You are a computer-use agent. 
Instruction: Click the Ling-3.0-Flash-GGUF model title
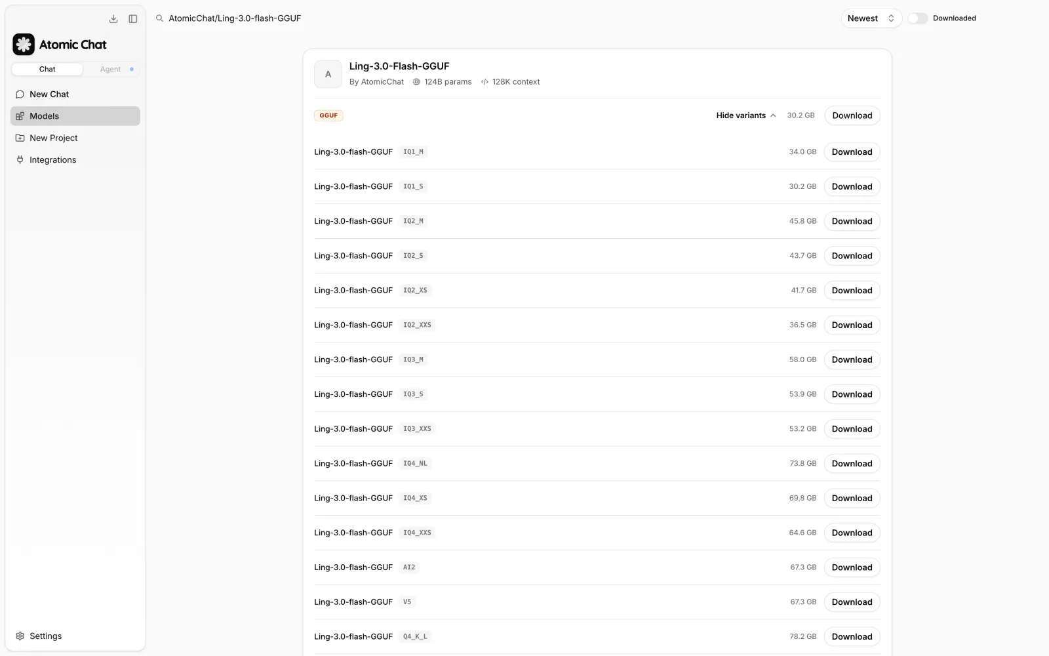coord(399,66)
